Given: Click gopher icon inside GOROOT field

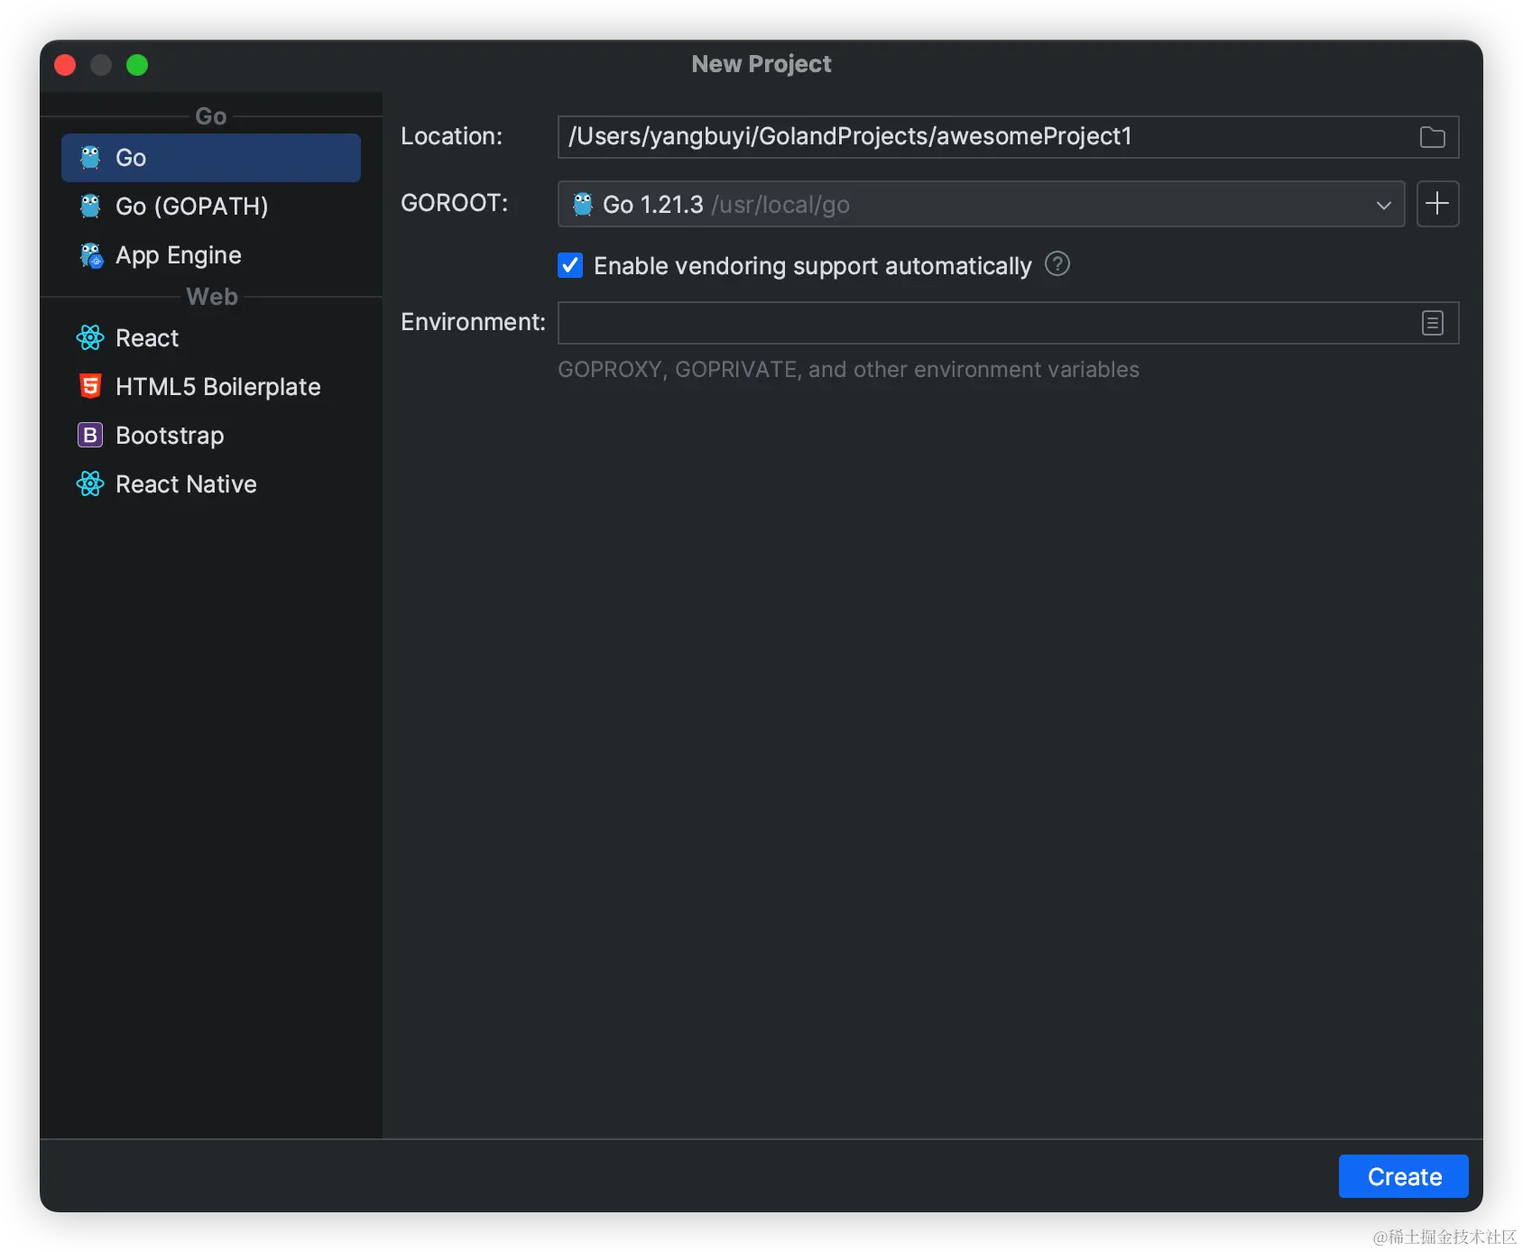Looking at the screenshot, I should tap(583, 205).
